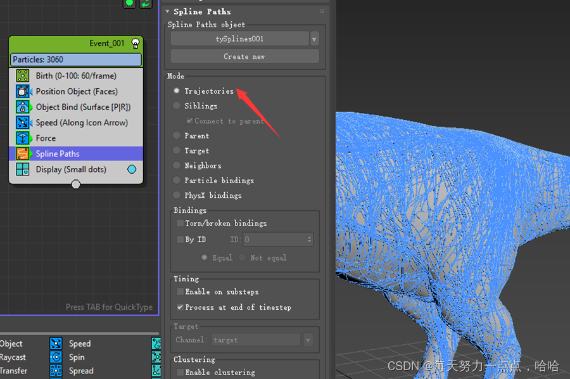The width and height of the screenshot is (570, 379).
Task: Click the Position Object operator icon
Action: click(22, 91)
